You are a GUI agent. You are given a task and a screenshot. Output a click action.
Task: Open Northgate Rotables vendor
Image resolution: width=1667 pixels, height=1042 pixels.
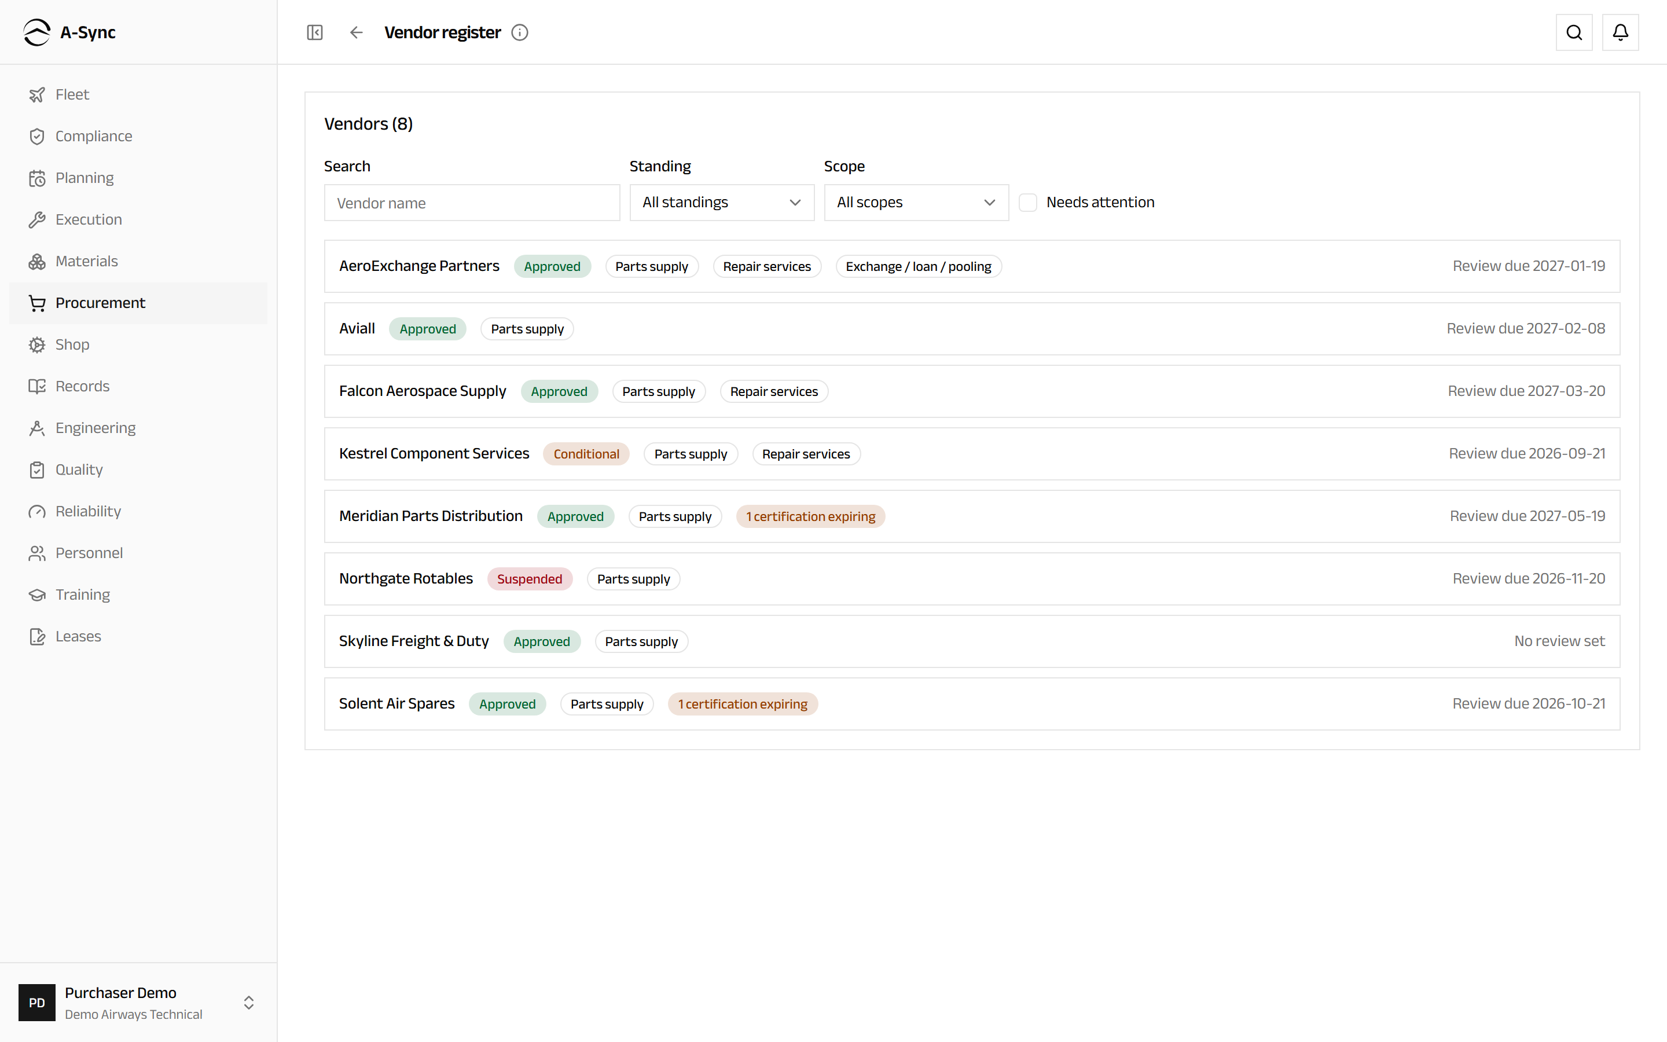click(972, 579)
